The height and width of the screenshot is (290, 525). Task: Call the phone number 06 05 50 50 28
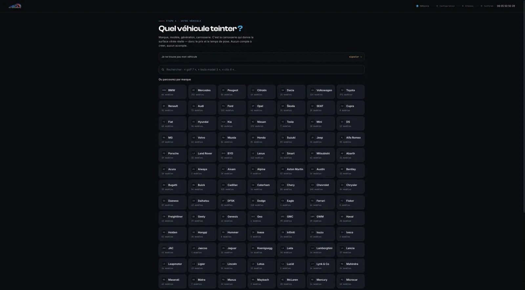click(x=506, y=6)
